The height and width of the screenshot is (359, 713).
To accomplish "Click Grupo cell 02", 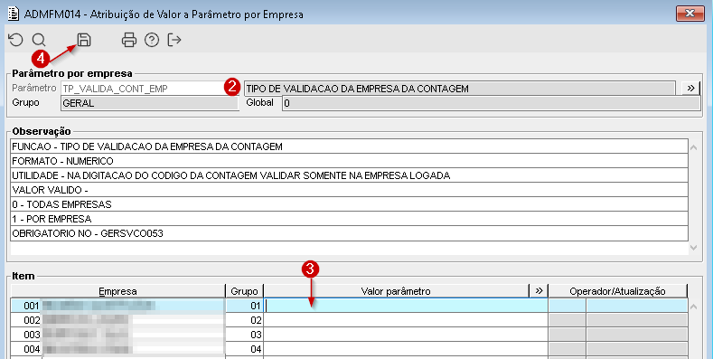I will (x=245, y=320).
